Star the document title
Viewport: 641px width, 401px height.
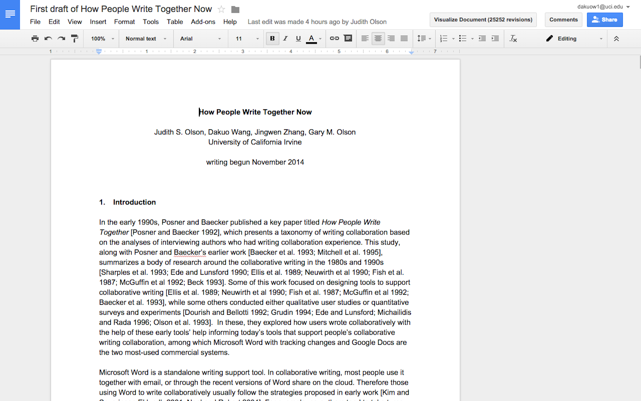pyautogui.click(x=221, y=10)
